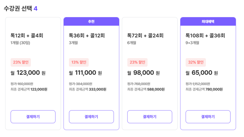Image resolution: width=244 pixels, height=137 pixels.
Task: Click the struck-through 정가 160,000원 text
Action: 22,84
